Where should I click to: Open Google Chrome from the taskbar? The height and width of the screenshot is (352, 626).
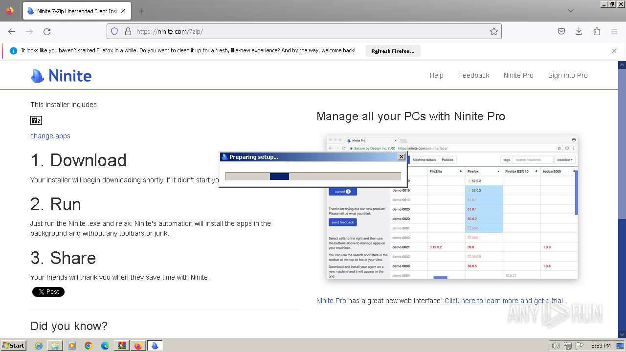pyautogui.click(x=89, y=346)
